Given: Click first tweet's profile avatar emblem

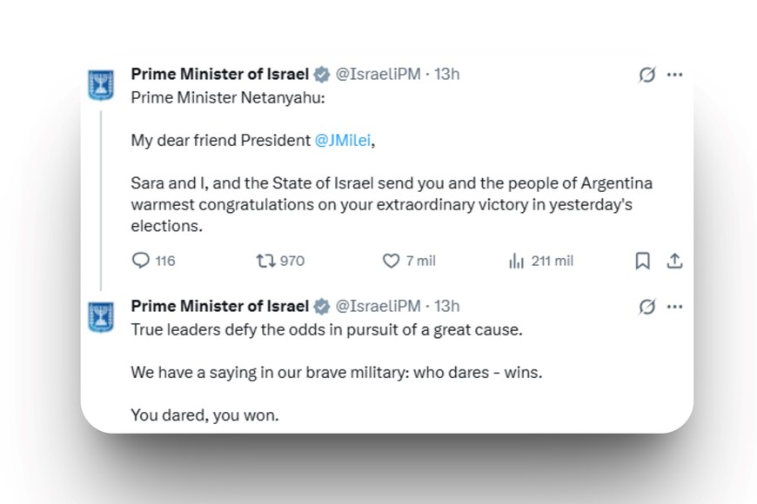Looking at the screenshot, I should 102,84.
